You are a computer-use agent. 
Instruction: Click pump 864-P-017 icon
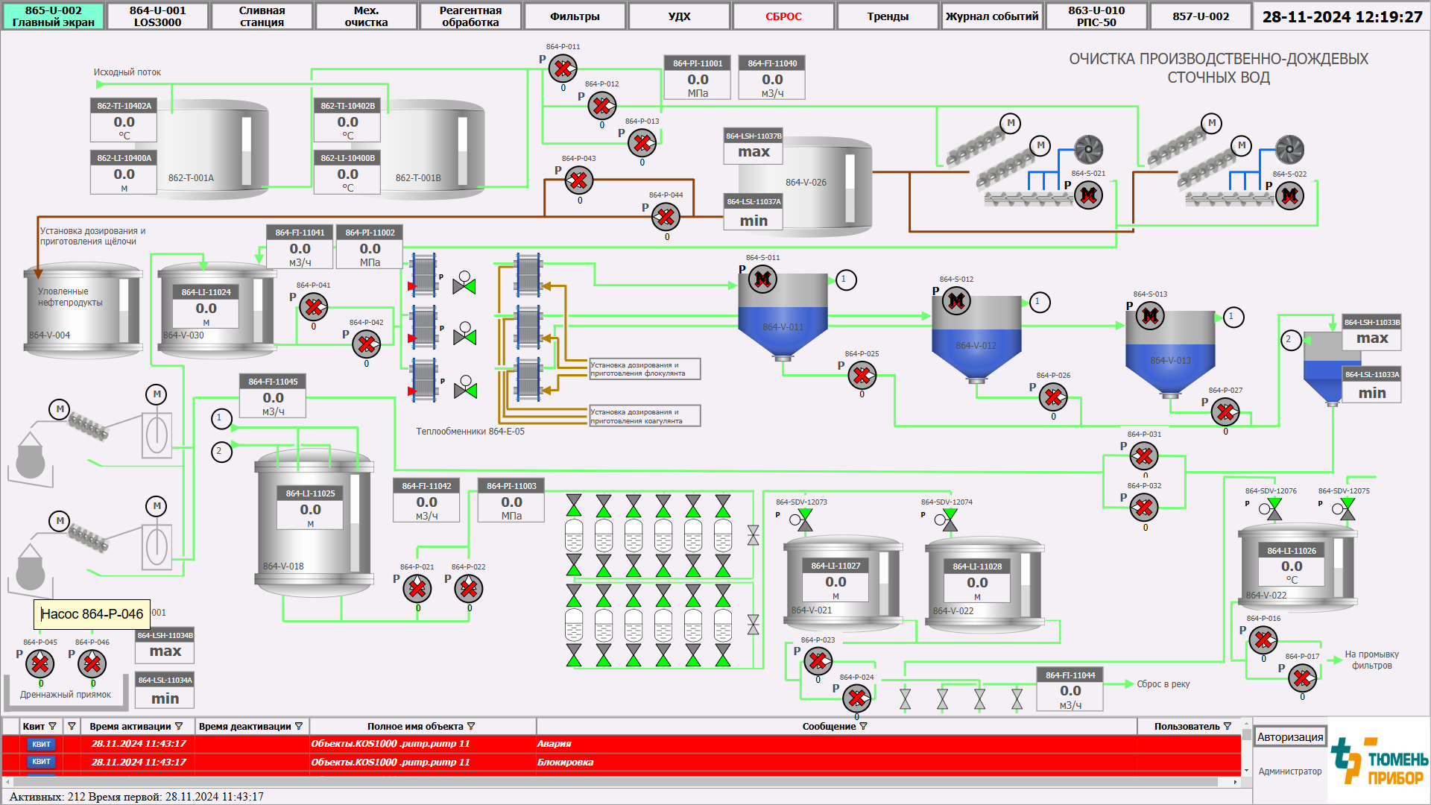(1302, 678)
